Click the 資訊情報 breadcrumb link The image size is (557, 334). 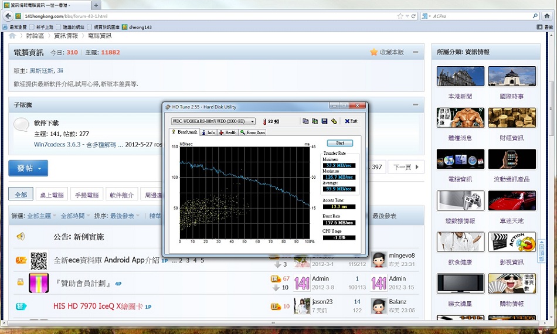[66, 36]
